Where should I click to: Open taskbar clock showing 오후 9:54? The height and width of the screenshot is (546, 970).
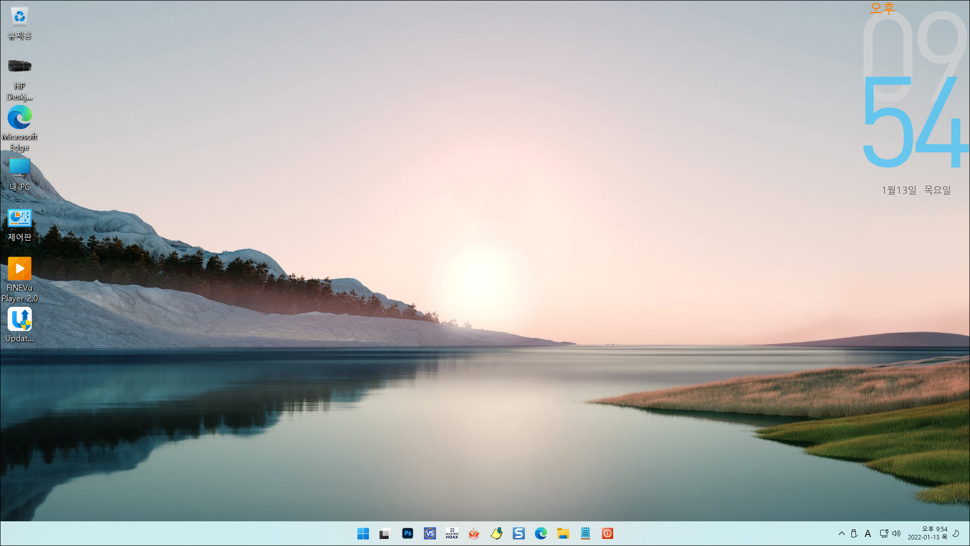pyautogui.click(x=928, y=533)
